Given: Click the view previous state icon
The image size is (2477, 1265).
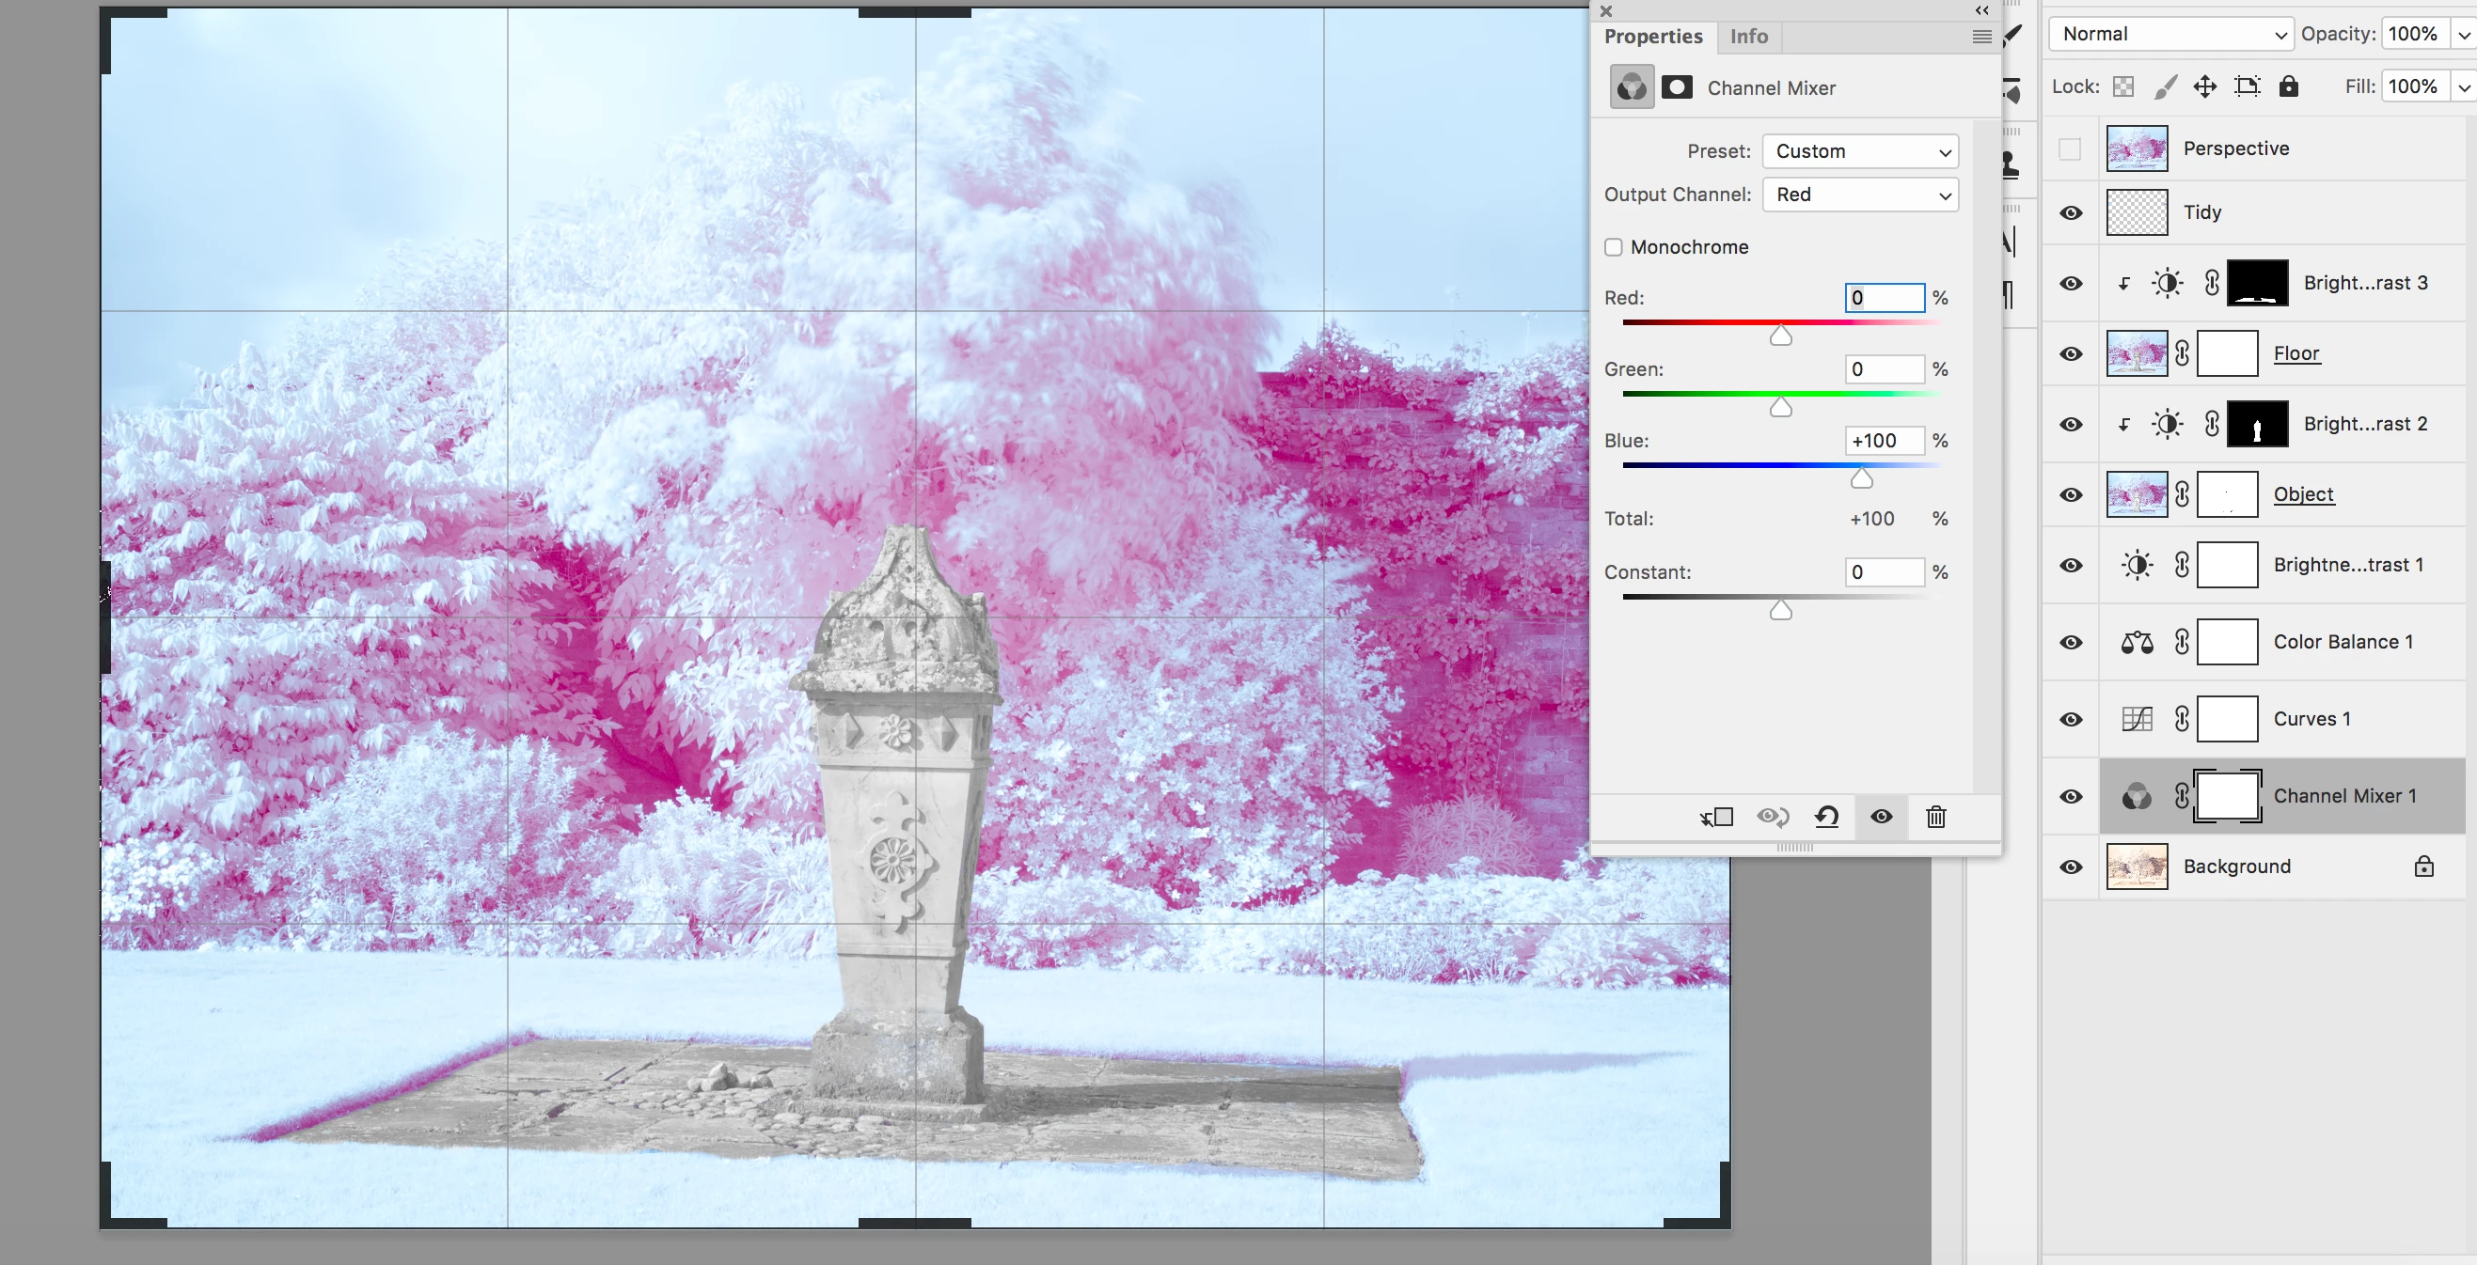Looking at the screenshot, I should [x=1772, y=817].
